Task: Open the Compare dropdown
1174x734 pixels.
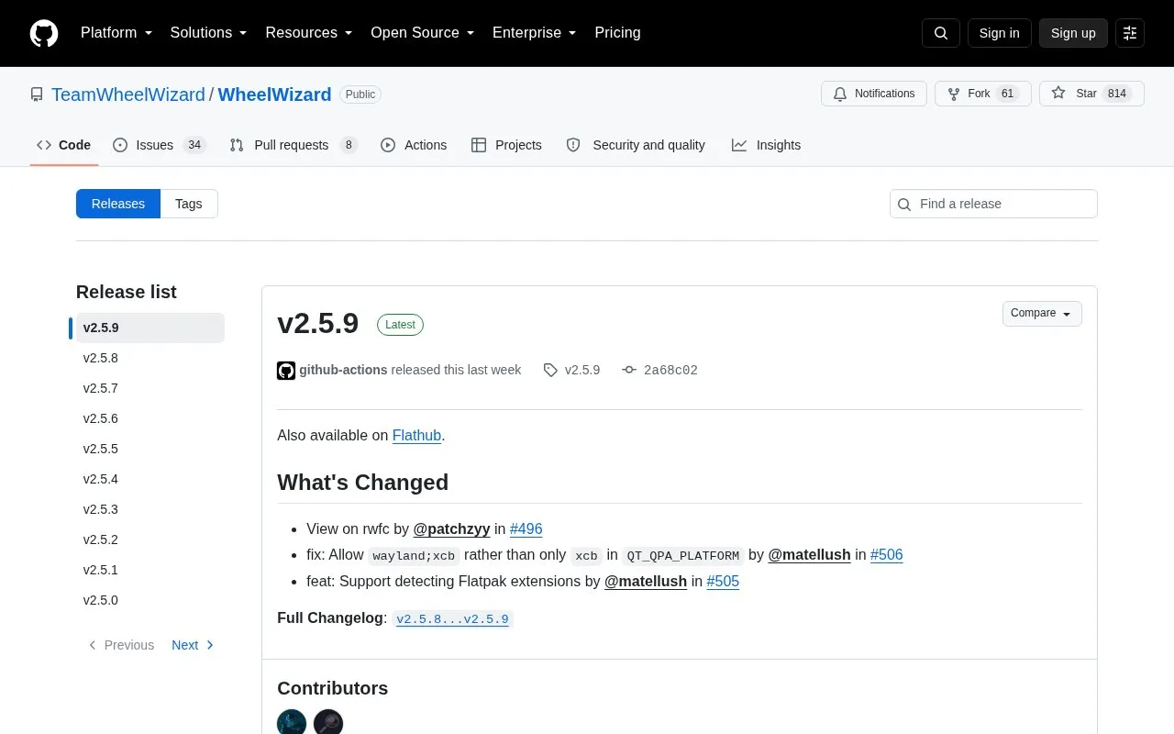Action: [1042, 314]
